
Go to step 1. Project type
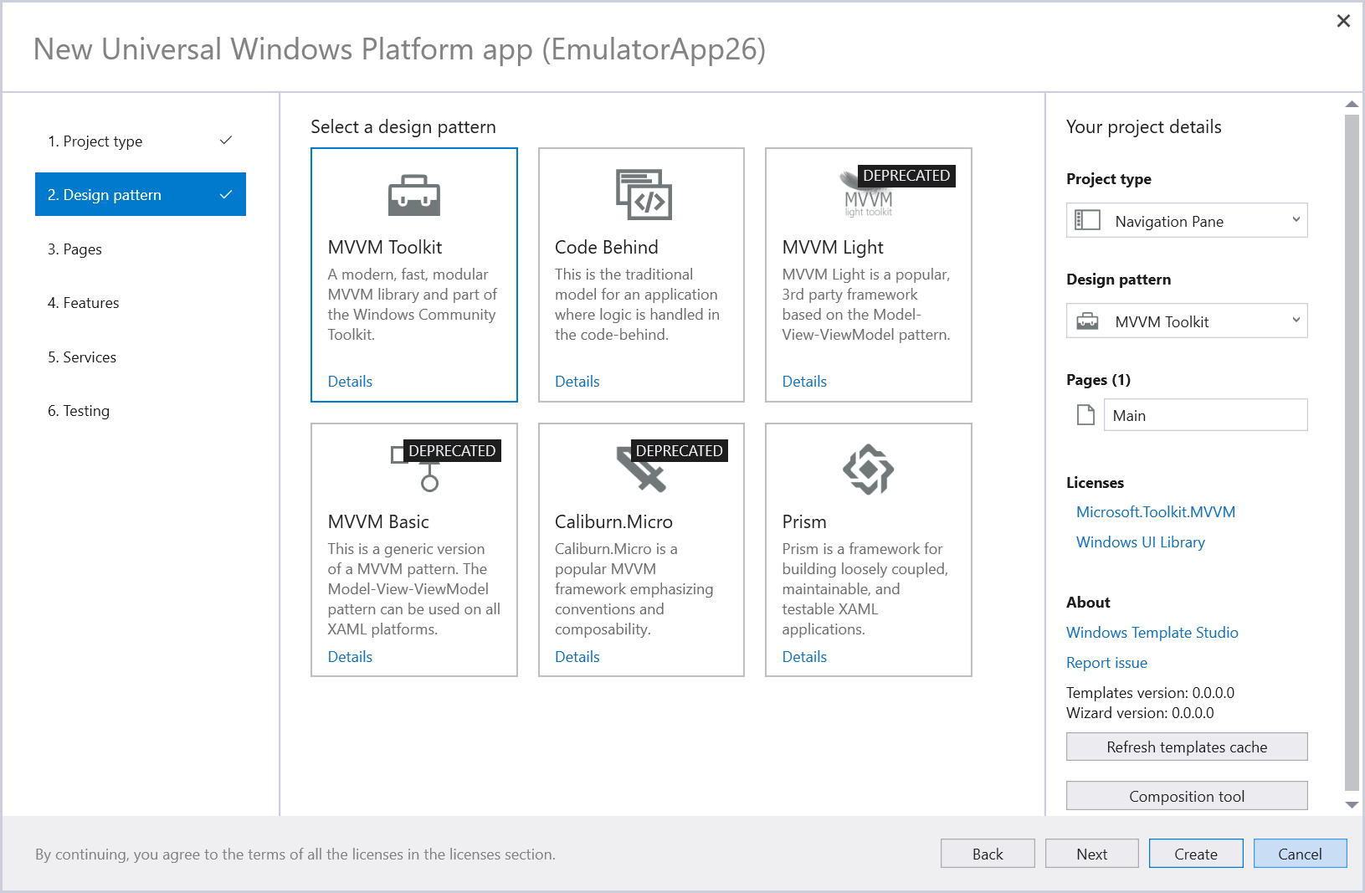[x=141, y=141]
